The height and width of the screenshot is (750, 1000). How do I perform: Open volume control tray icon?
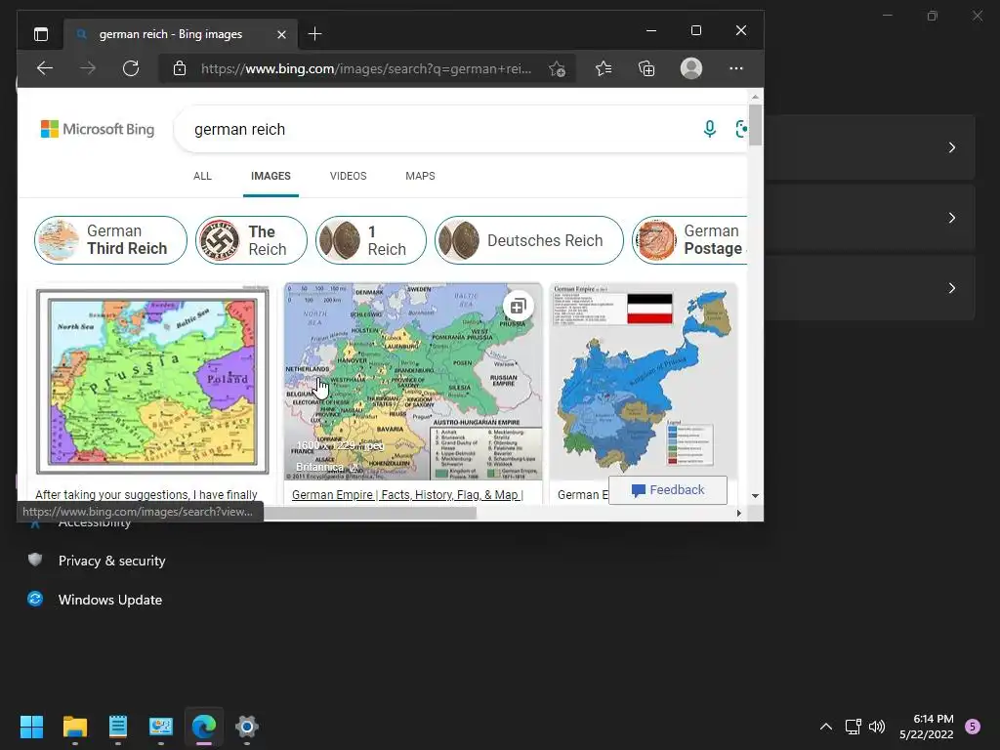(877, 727)
